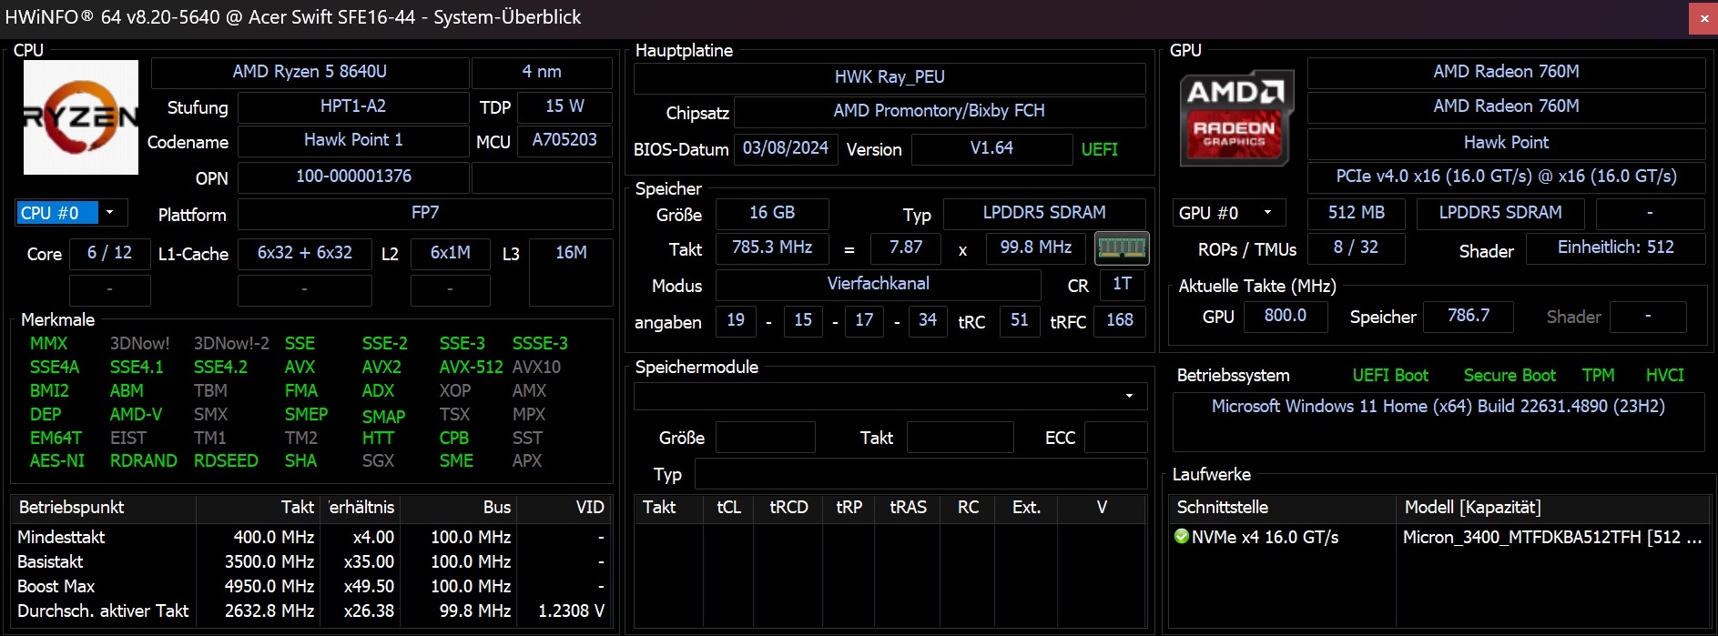Viewport: 1718px width, 636px height.
Task: Click the AMD-V feature flag
Action: 136,414
